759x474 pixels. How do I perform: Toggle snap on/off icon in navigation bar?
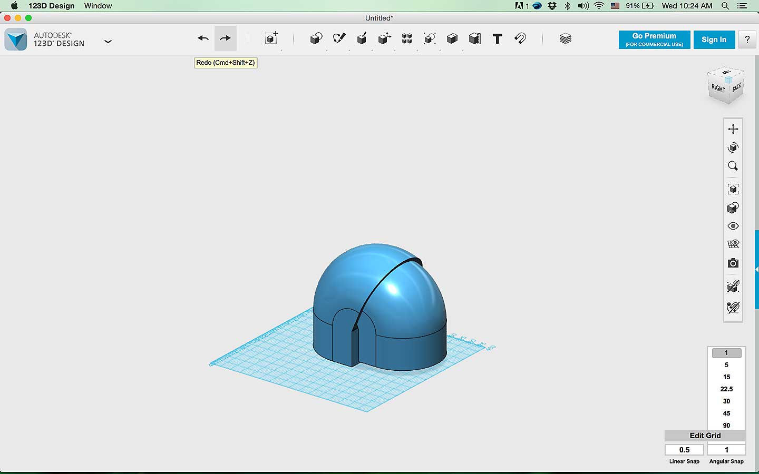coord(733,287)
